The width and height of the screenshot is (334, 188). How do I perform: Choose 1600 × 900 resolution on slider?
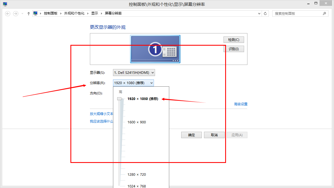(x=137, y=122)
